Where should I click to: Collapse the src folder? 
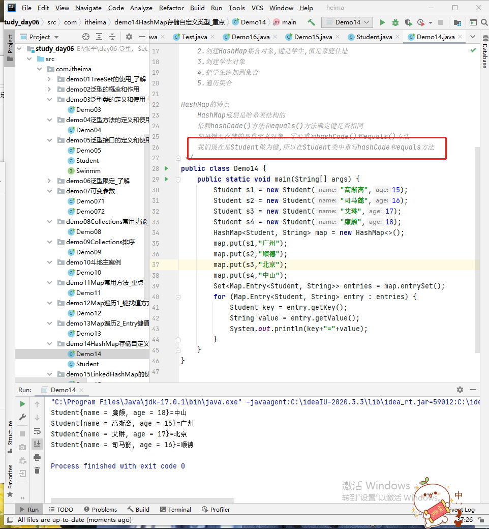(29, 58)
